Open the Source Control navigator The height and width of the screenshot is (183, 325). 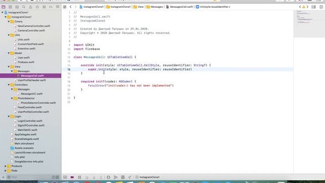10,7
